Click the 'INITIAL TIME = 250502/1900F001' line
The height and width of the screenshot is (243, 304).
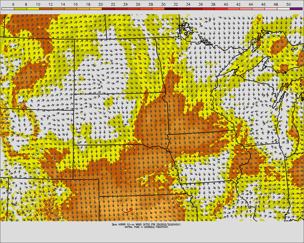click(x=146, y=227)
